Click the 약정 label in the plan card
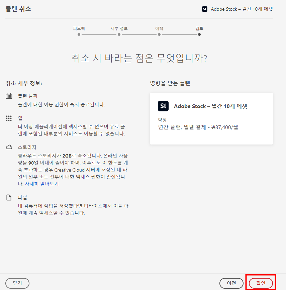286x290 pixels. [x=162, y=120]
